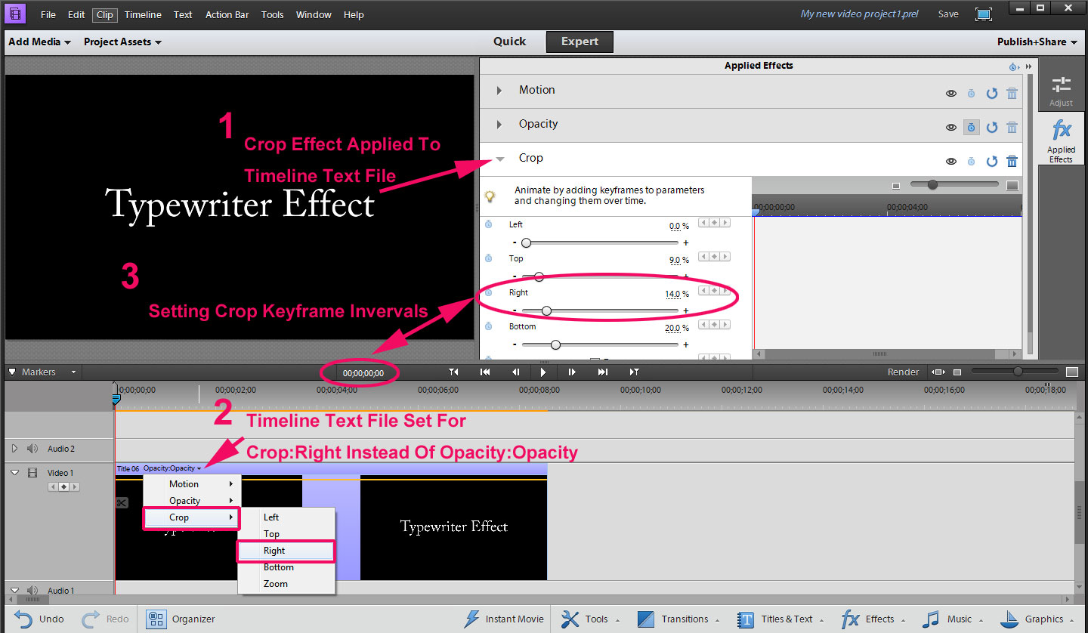Toggle animation stopwatch for Crop Right
This screenshot has width=1088, height=633.
point(488,293)
